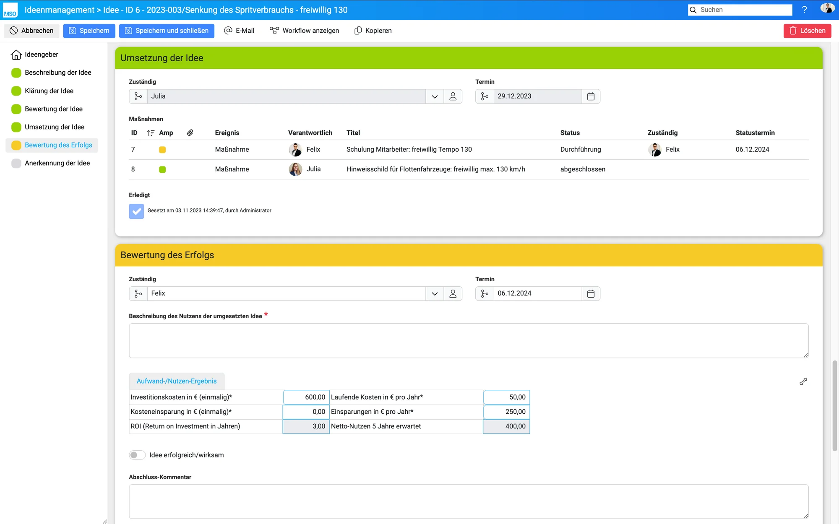This screenshot has height=524, width=839.
Task: Expand the Julia Zuständig dropdown
Action: coord(435,96)
